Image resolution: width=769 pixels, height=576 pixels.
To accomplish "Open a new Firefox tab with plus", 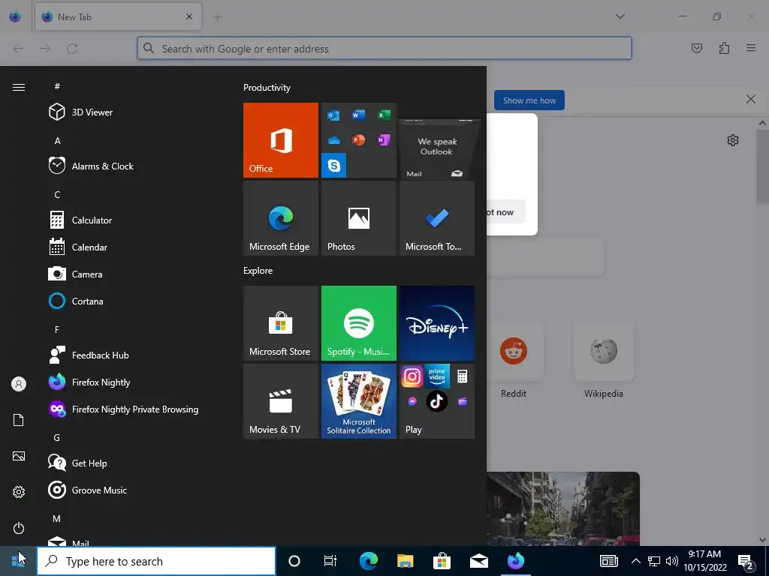I will point(218,17).
